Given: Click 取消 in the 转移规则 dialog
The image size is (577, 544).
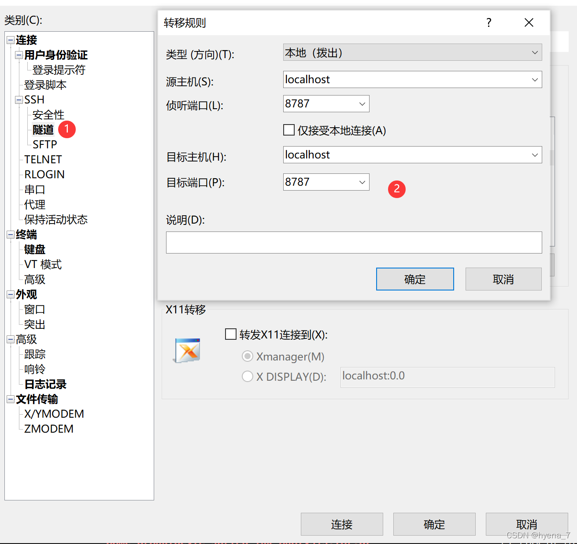Looking at the screenshot, I should click(503, 279).
